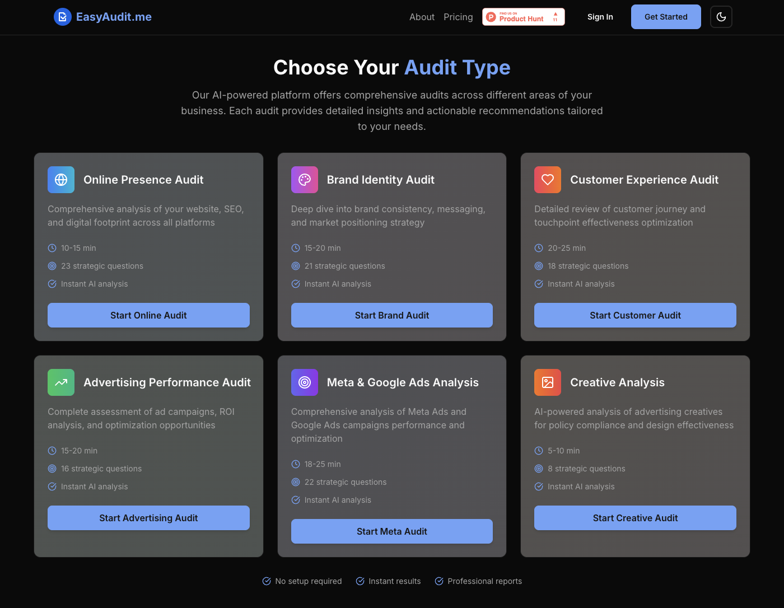Click the EasyAudit.me brand name
This screenshot has height=608, width=784.
(114, 17)
